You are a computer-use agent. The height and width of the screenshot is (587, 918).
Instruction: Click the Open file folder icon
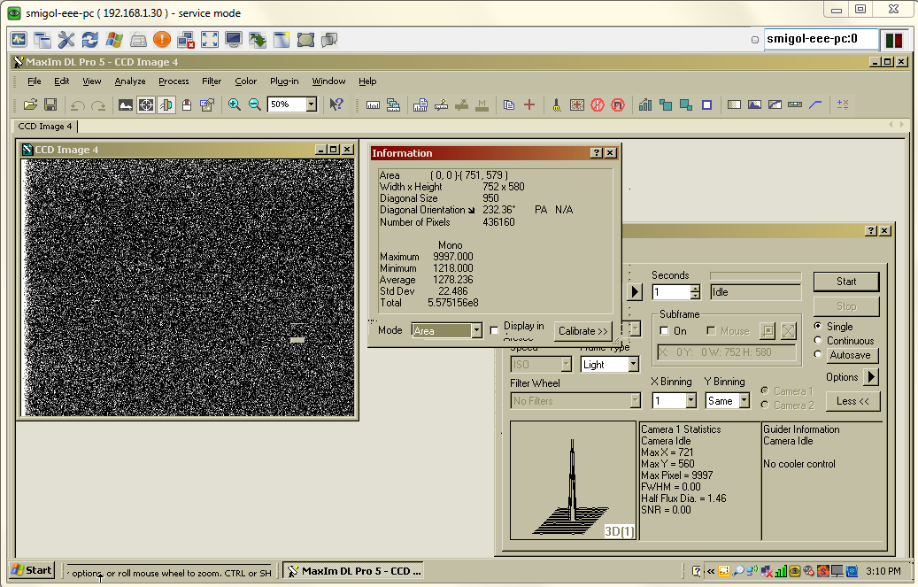click(30, 104)
